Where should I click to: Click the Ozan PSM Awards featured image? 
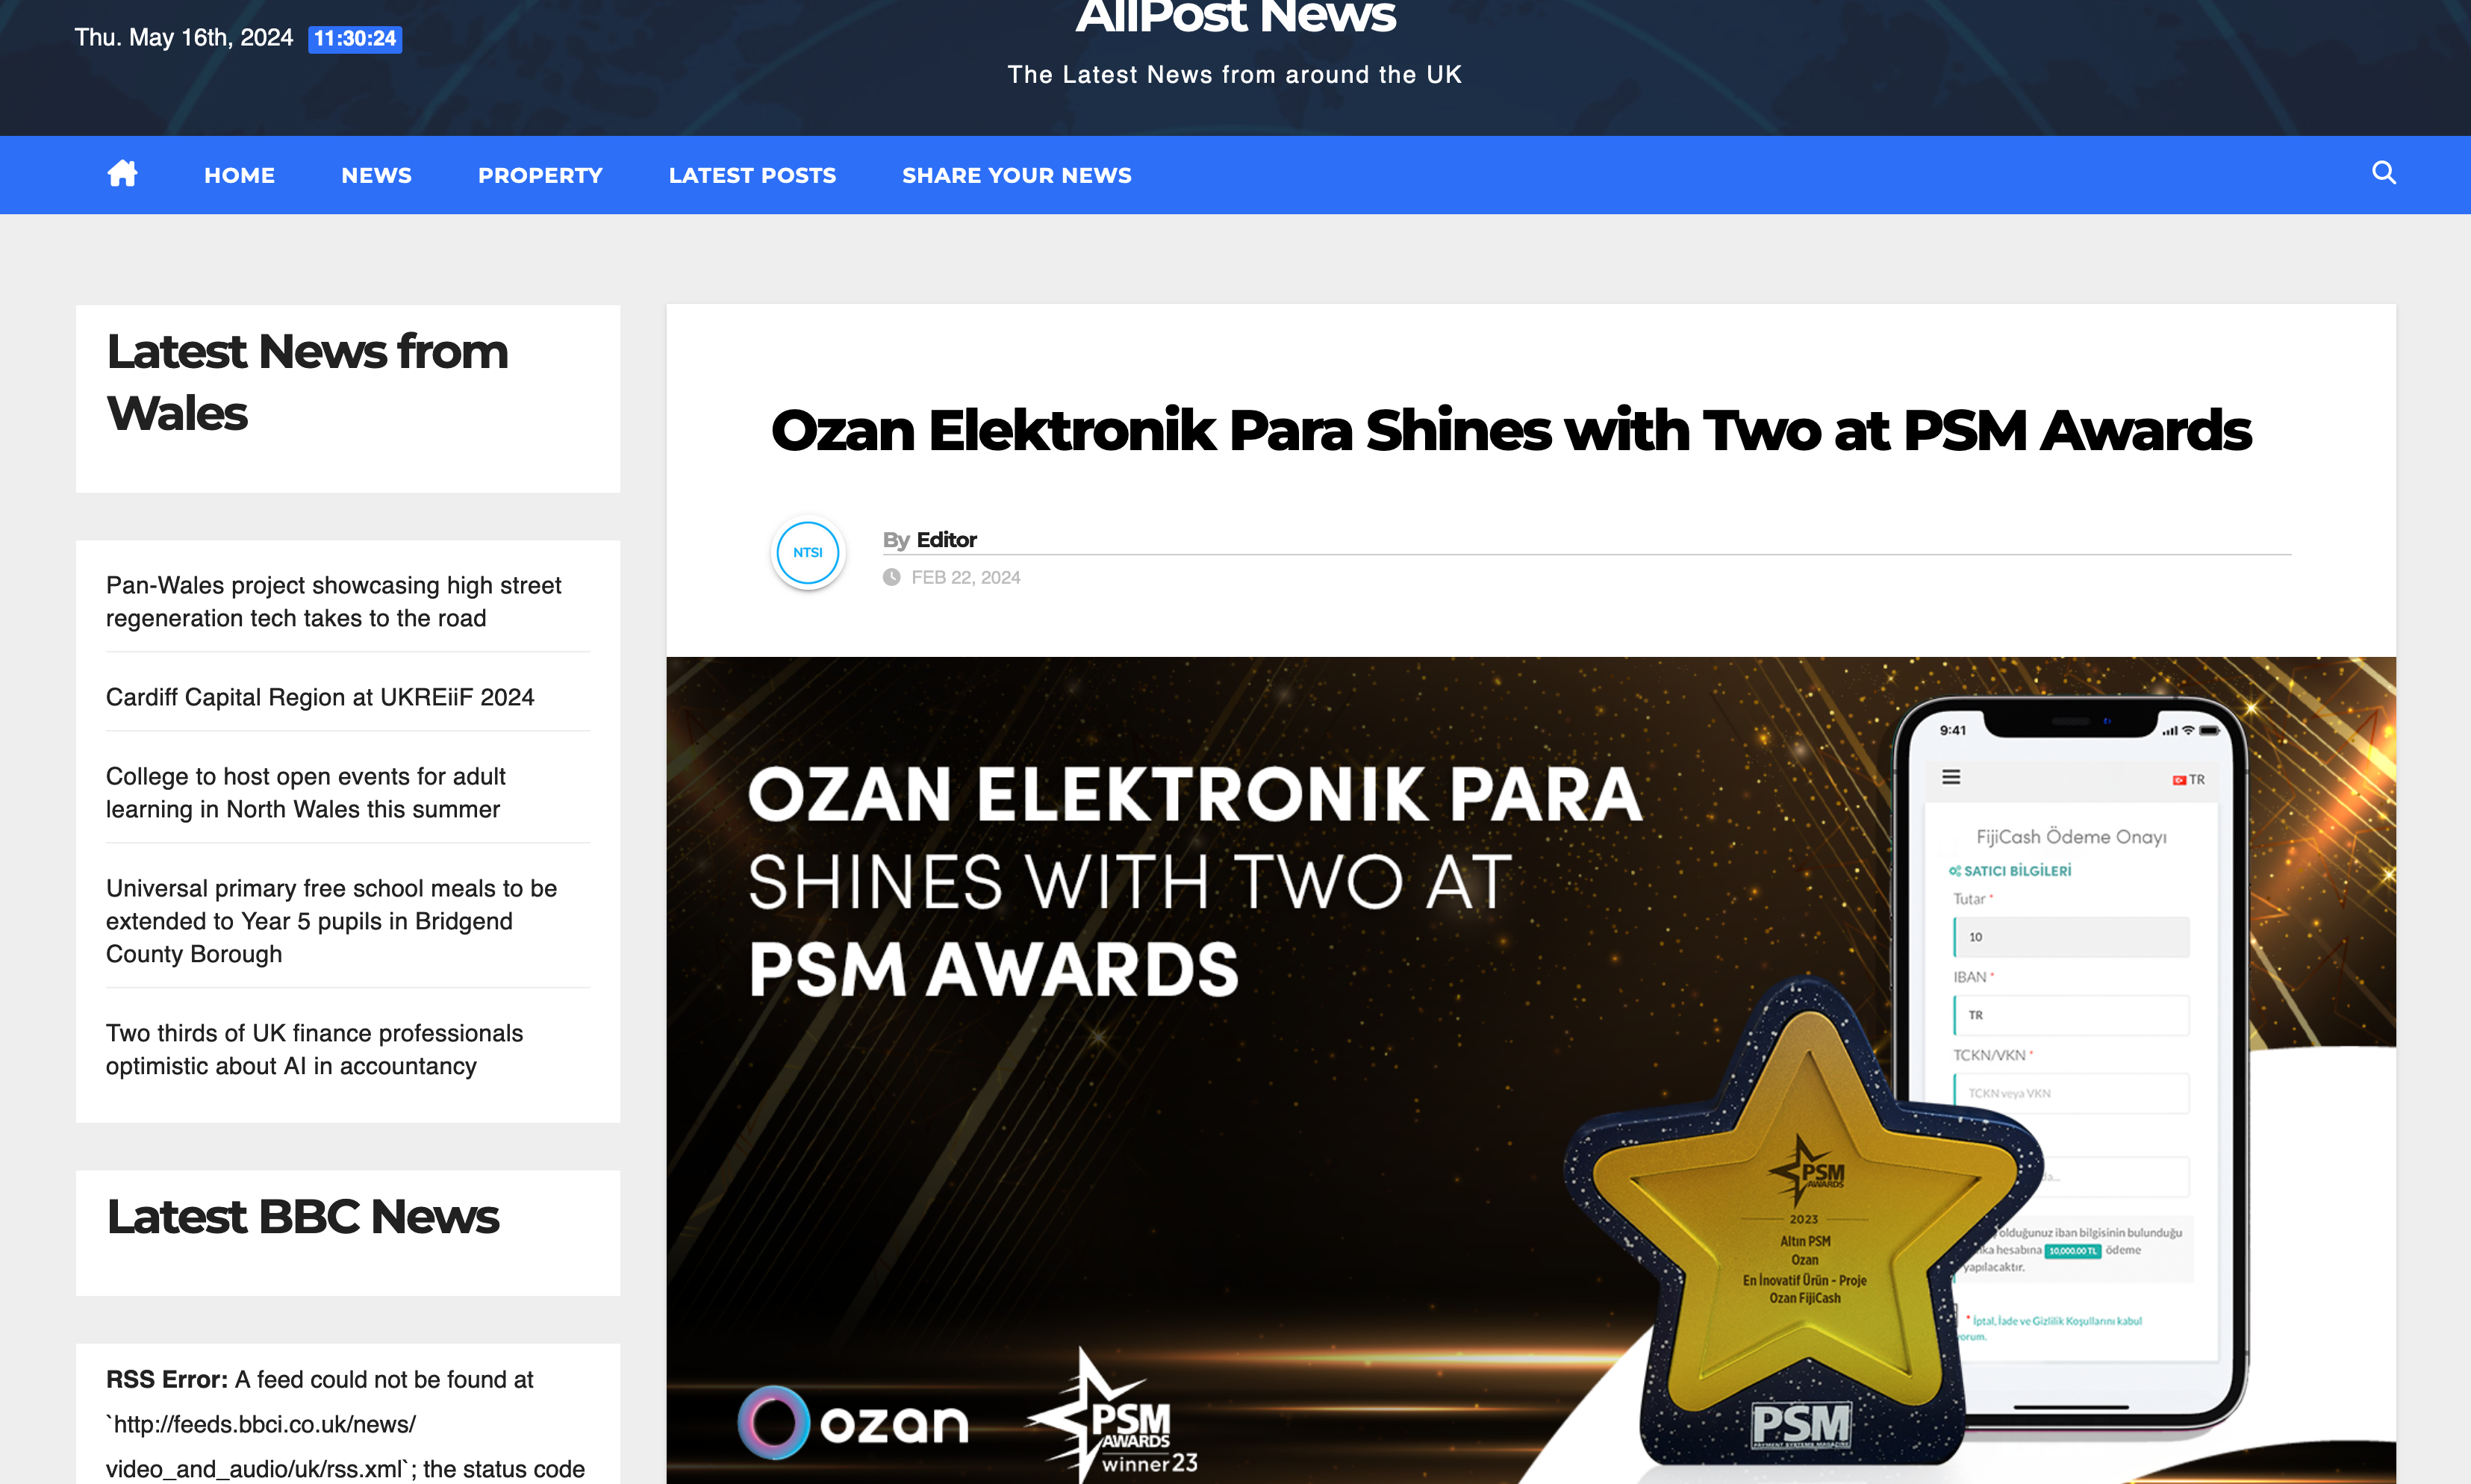pyautogui.click(x=1530, y=1070)
